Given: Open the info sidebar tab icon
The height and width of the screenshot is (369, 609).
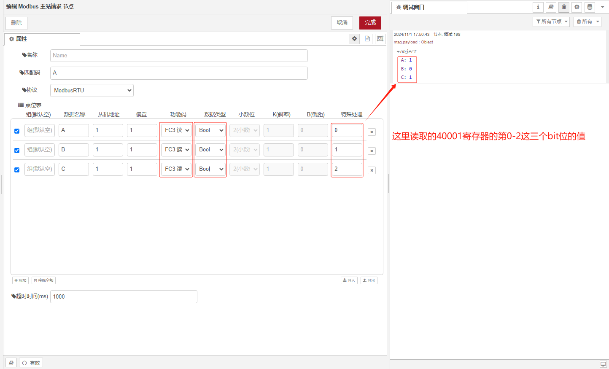Looking at the screenshot, I should 538,7.
